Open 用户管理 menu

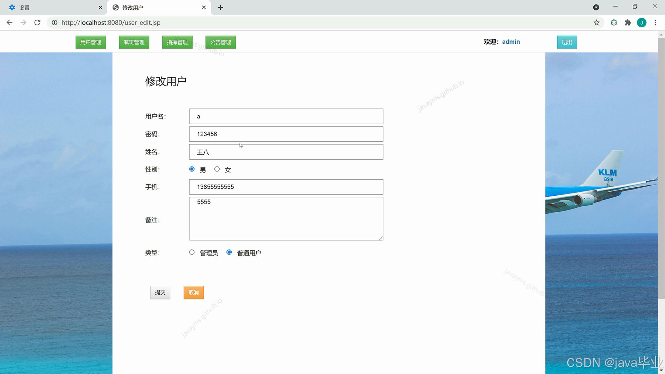tap(91, 42)
